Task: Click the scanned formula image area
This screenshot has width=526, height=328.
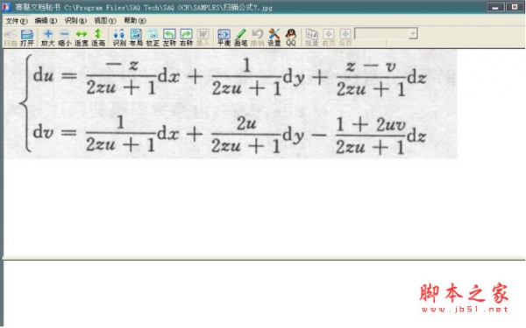Action: [x=230, y=104]
